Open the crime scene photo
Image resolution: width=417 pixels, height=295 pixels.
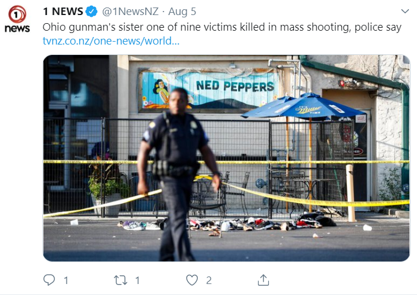(x=226, y=158)
